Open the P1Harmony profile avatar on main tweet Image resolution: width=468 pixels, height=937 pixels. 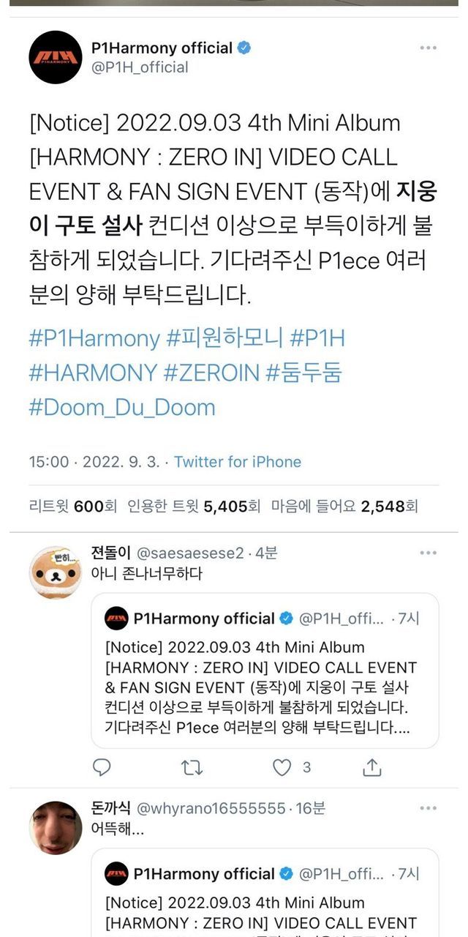tap(56, 57)
